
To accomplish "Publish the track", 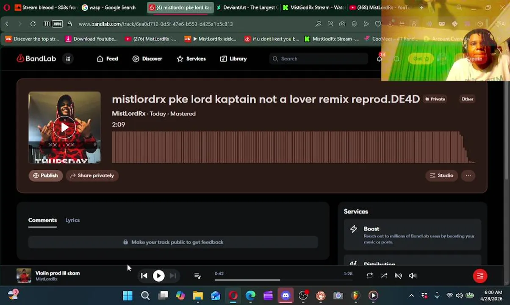I will pos(45,175).
